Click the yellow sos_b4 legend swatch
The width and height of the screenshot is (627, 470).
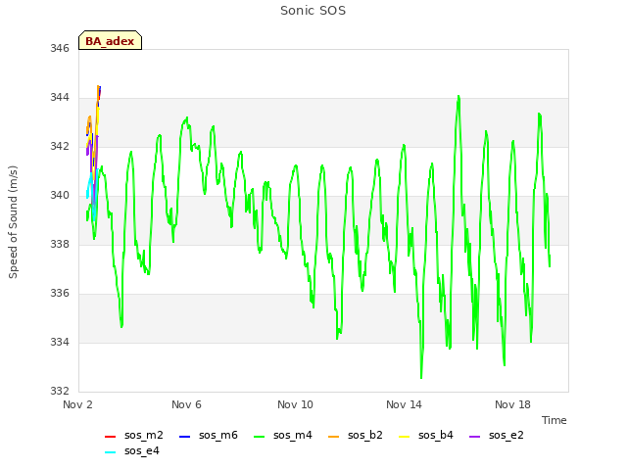[x=405, y=437]
